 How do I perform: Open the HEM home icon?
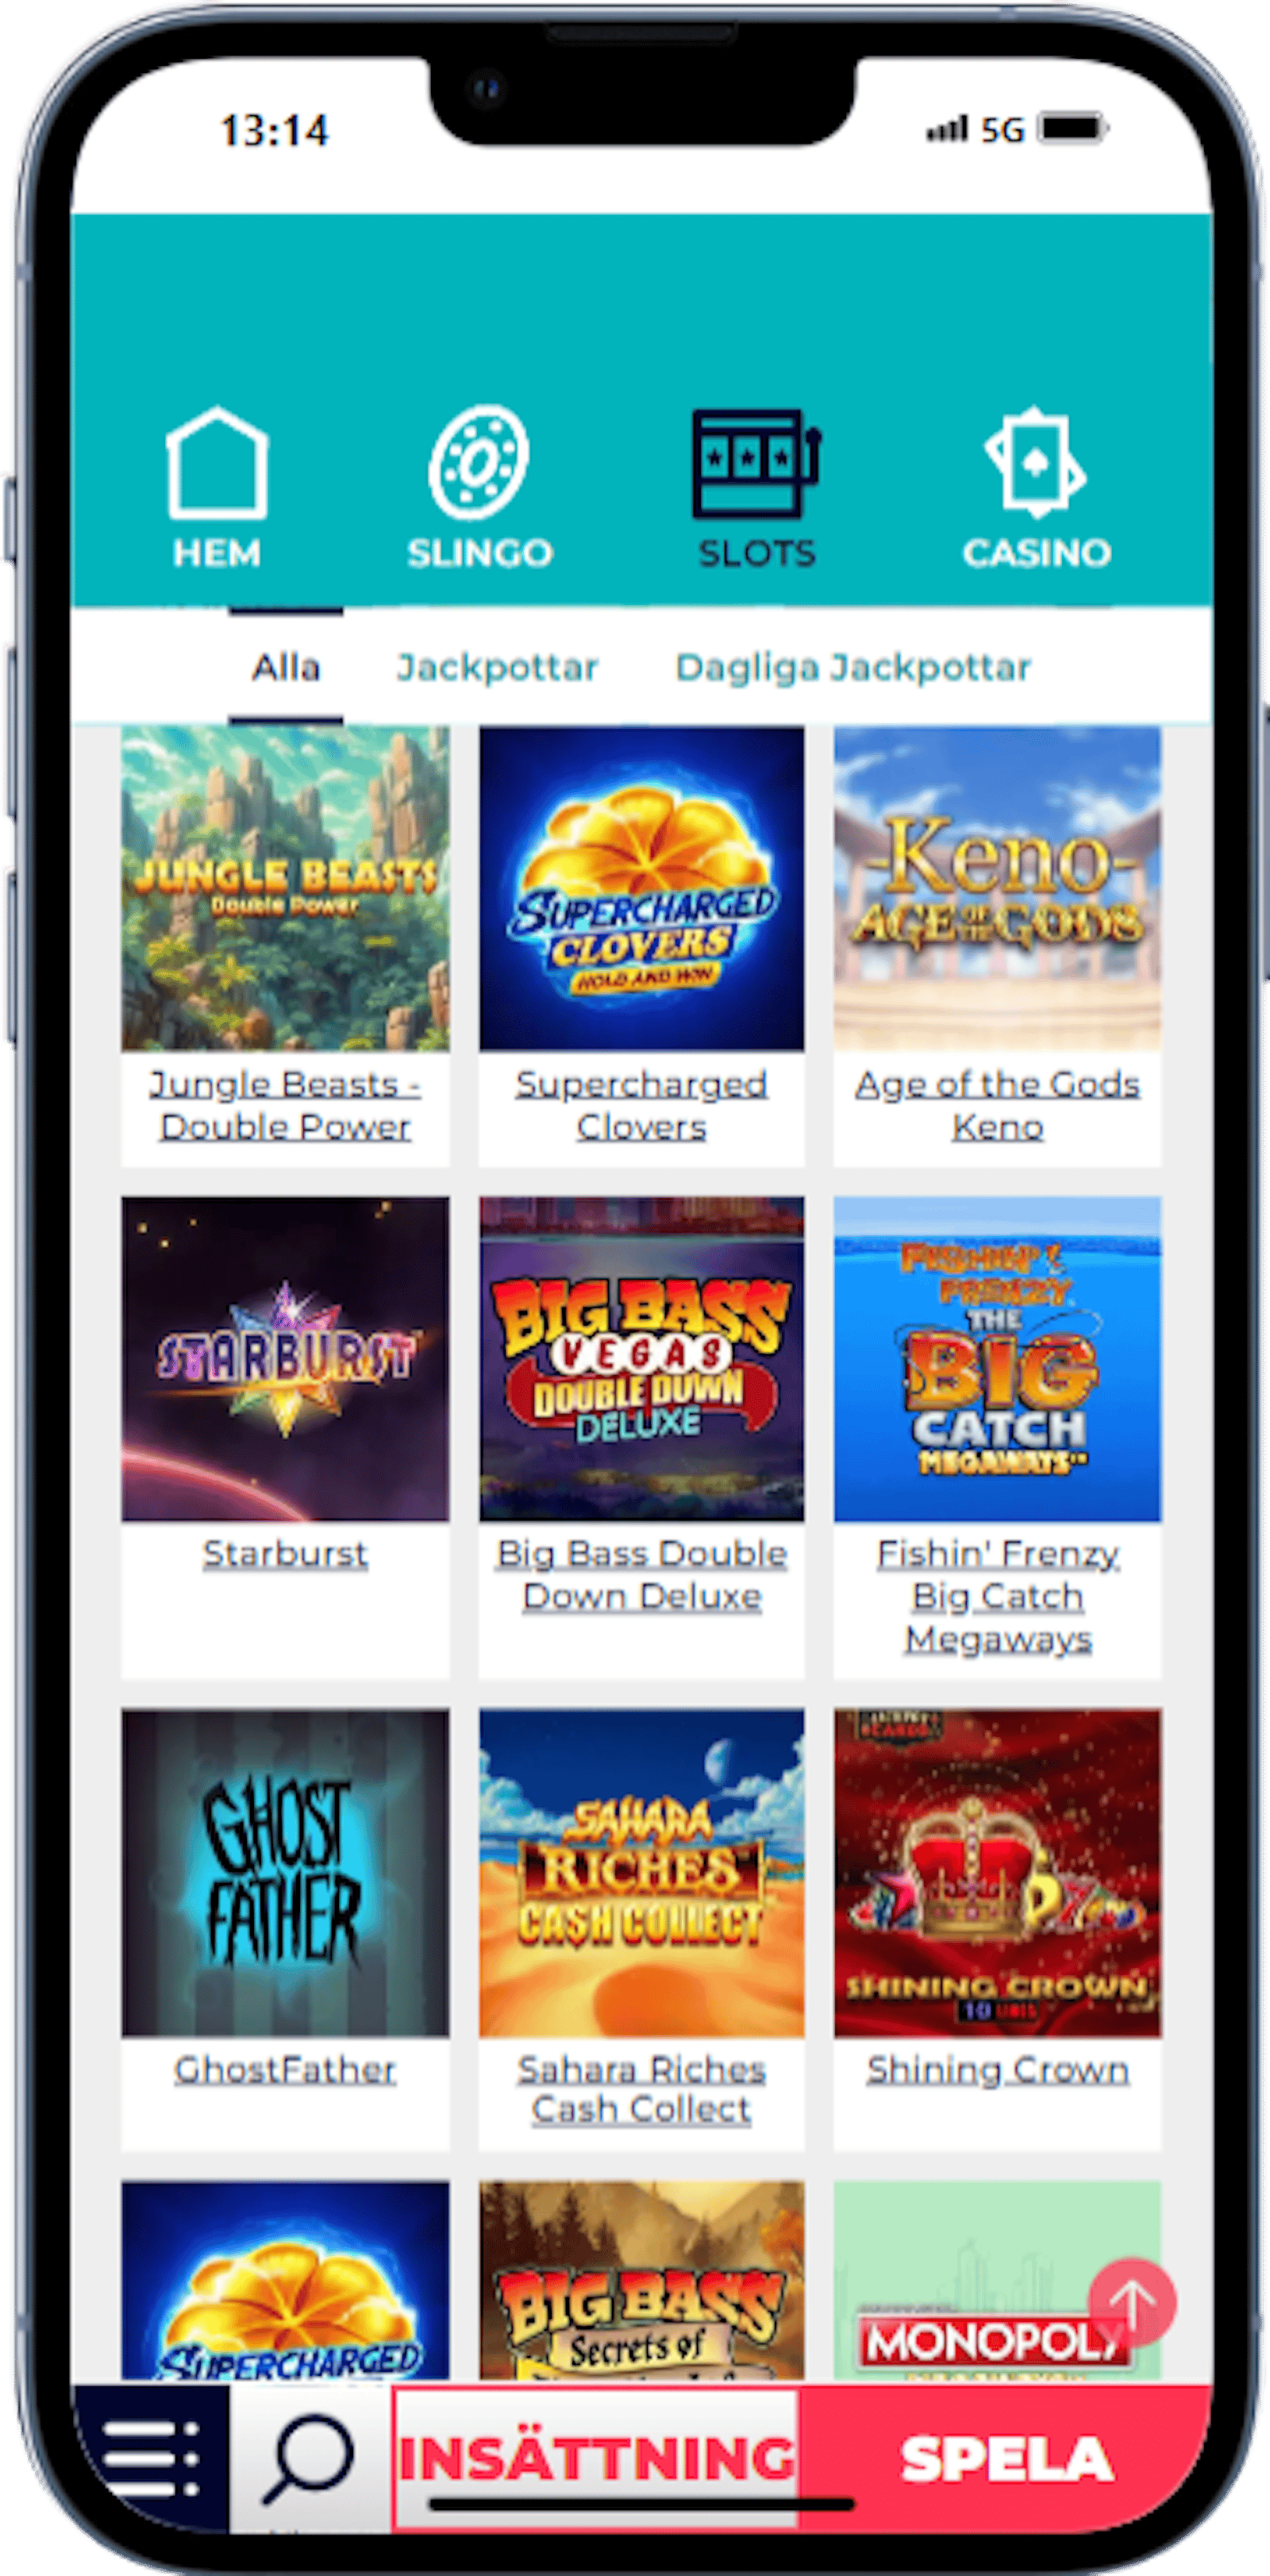(x=217, y=463)
